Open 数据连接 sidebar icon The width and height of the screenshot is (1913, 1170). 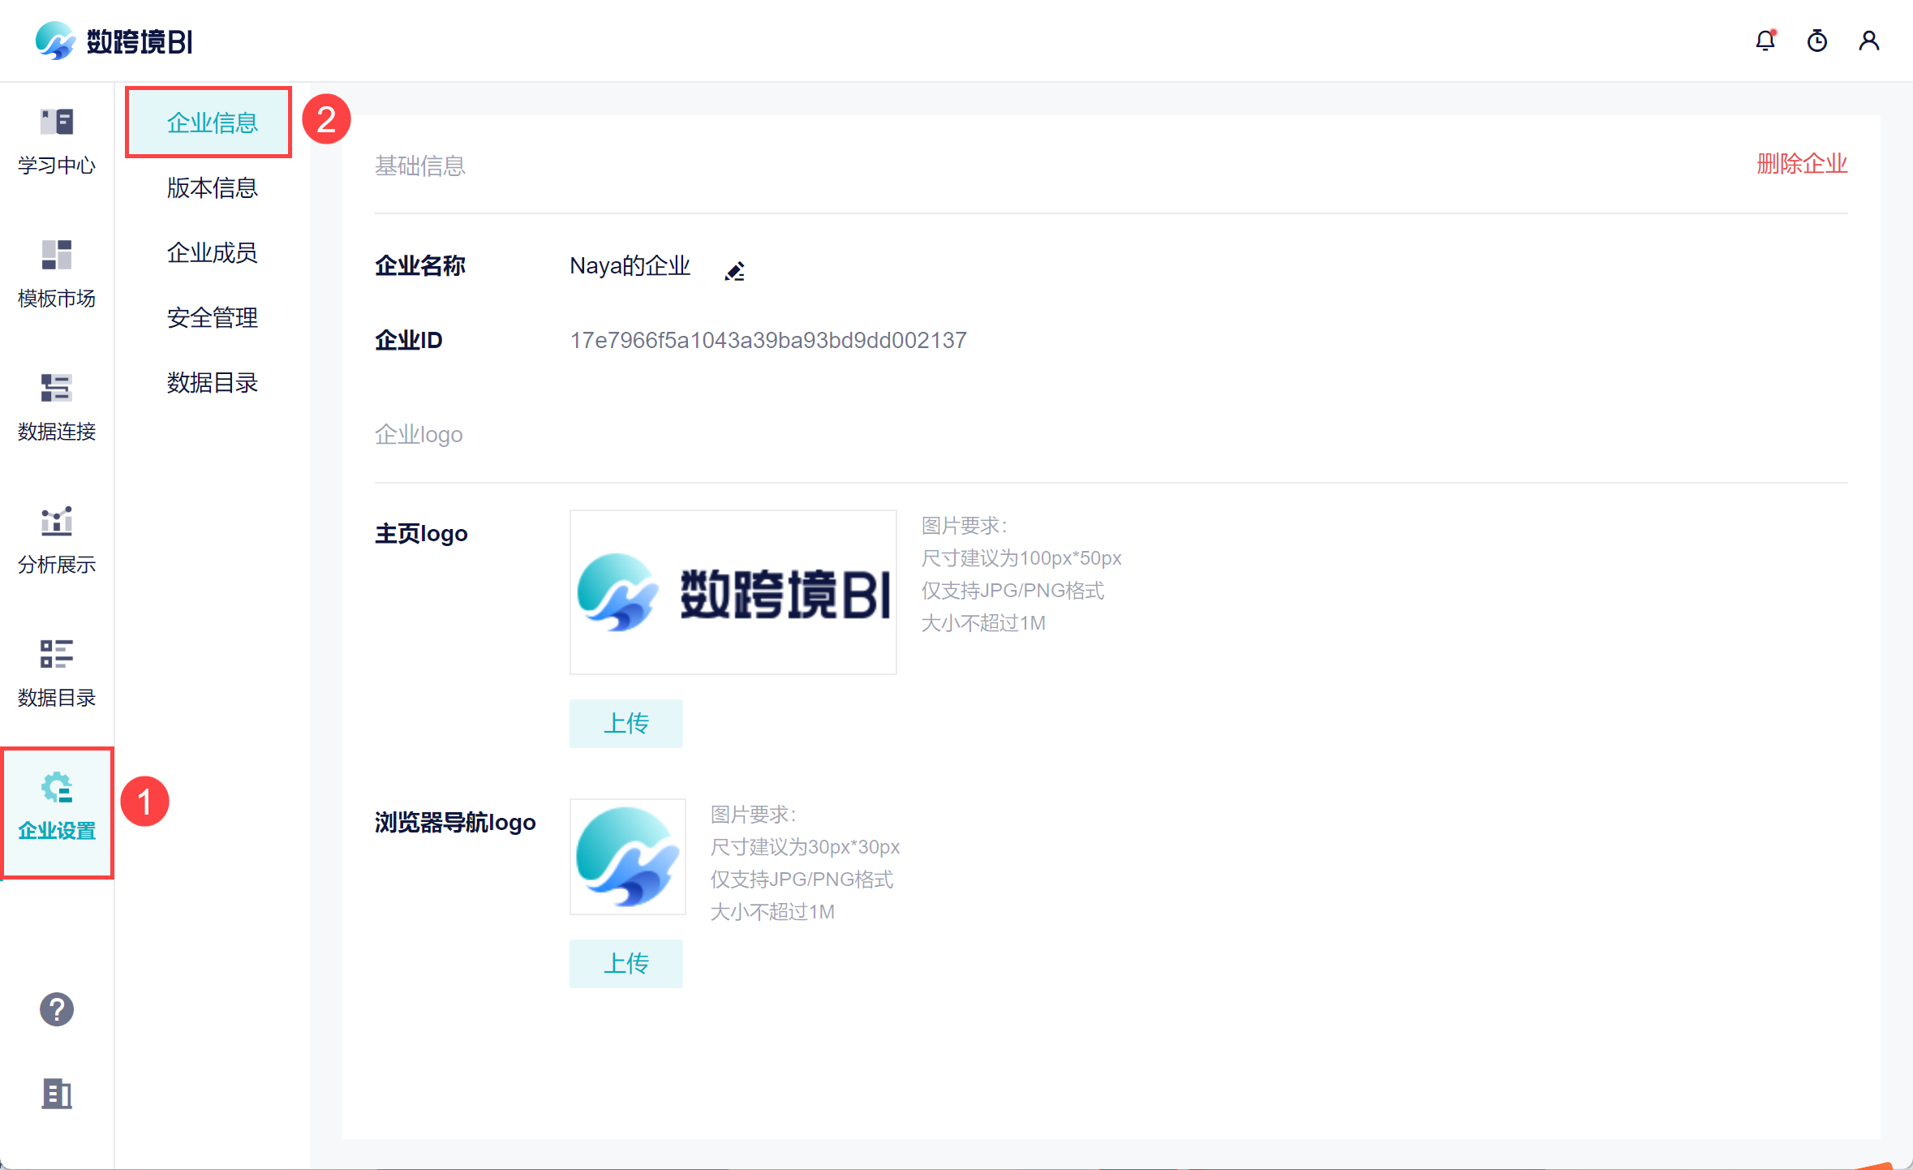coord(57,407)
